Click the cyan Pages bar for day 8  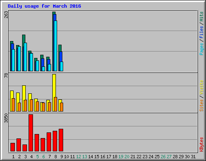pos(56,46)
